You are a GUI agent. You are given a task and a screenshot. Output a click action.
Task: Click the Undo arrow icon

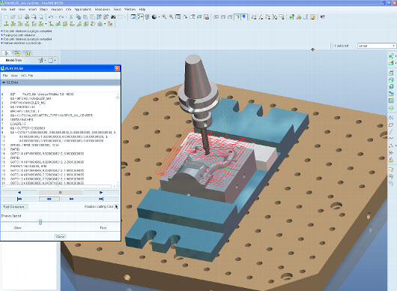51,17
